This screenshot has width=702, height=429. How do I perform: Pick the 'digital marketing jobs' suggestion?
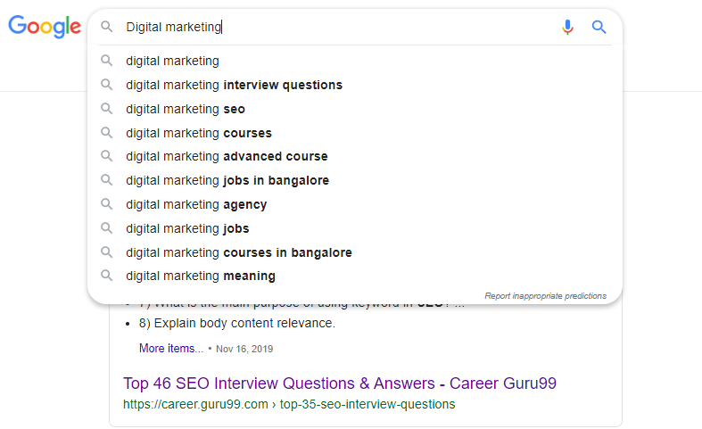click(x=187, y=228)
